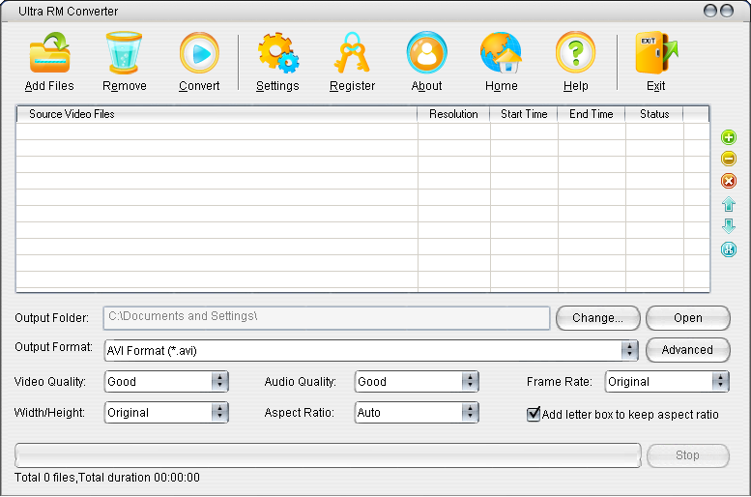
Task: Click the Exit door icon
Action: 656,53
